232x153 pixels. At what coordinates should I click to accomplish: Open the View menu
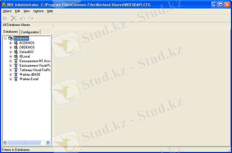[27, 11]
